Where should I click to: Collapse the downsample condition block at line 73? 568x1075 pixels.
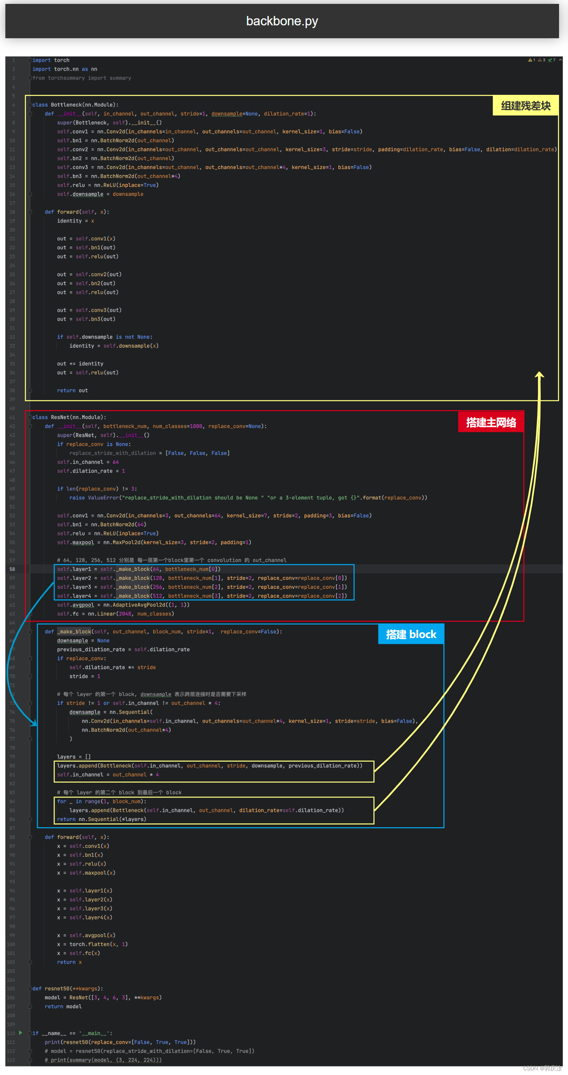click(x=30, y=703)
